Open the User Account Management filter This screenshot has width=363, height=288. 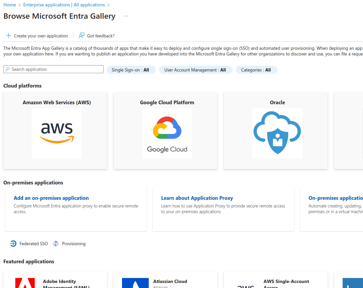pos(196,70)
